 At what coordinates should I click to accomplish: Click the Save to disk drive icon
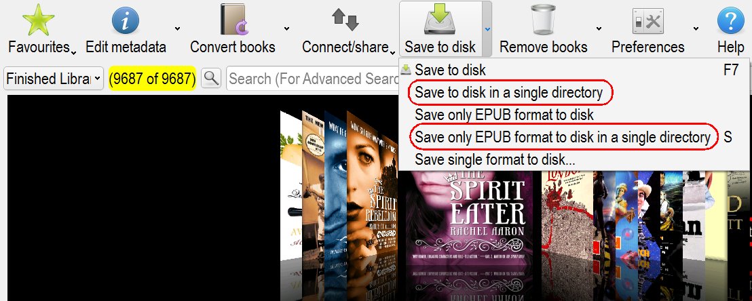[x=439, y=20]
